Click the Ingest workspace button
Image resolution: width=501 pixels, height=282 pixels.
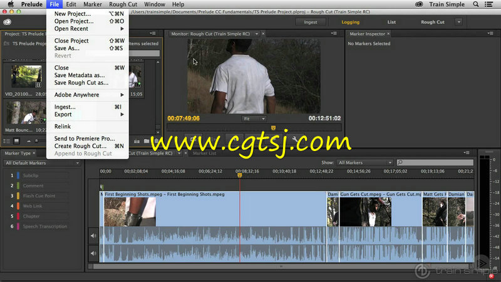(311, 22)
